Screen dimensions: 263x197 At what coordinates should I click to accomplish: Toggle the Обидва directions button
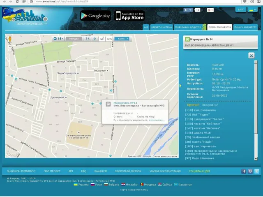point(74,39)
